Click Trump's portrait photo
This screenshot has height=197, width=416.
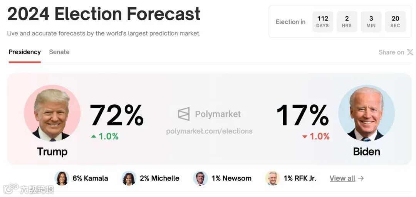click(52, 113)
